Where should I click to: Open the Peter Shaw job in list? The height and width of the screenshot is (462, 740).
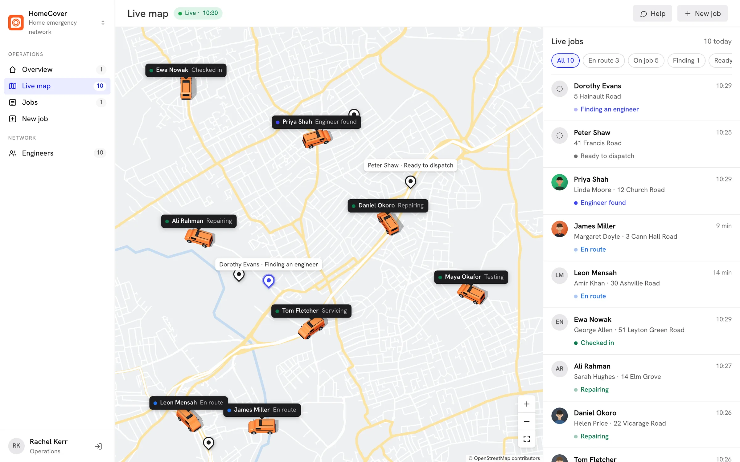[x=641, y=144]
